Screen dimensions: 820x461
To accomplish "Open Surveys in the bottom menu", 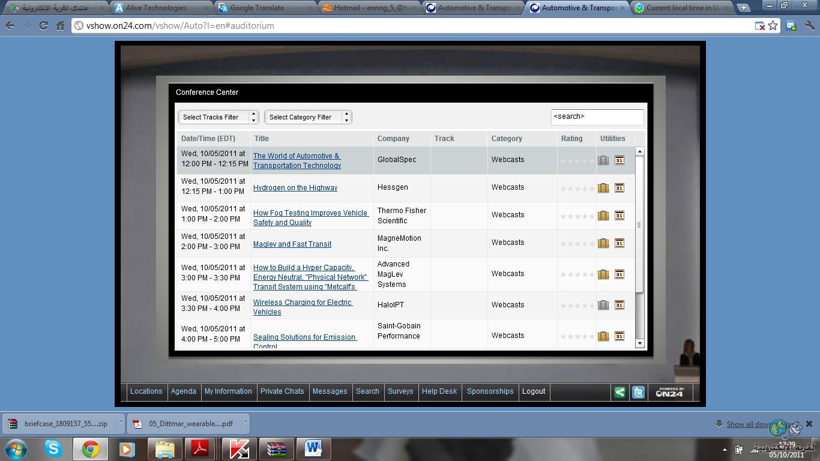I will 400,391.
